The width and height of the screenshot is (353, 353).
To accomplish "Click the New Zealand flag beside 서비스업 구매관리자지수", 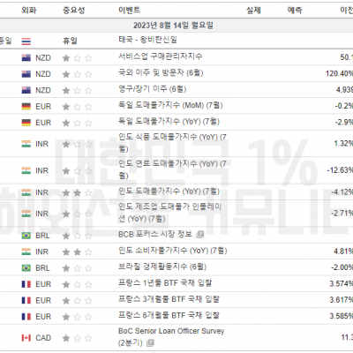I will coord(26,57).
